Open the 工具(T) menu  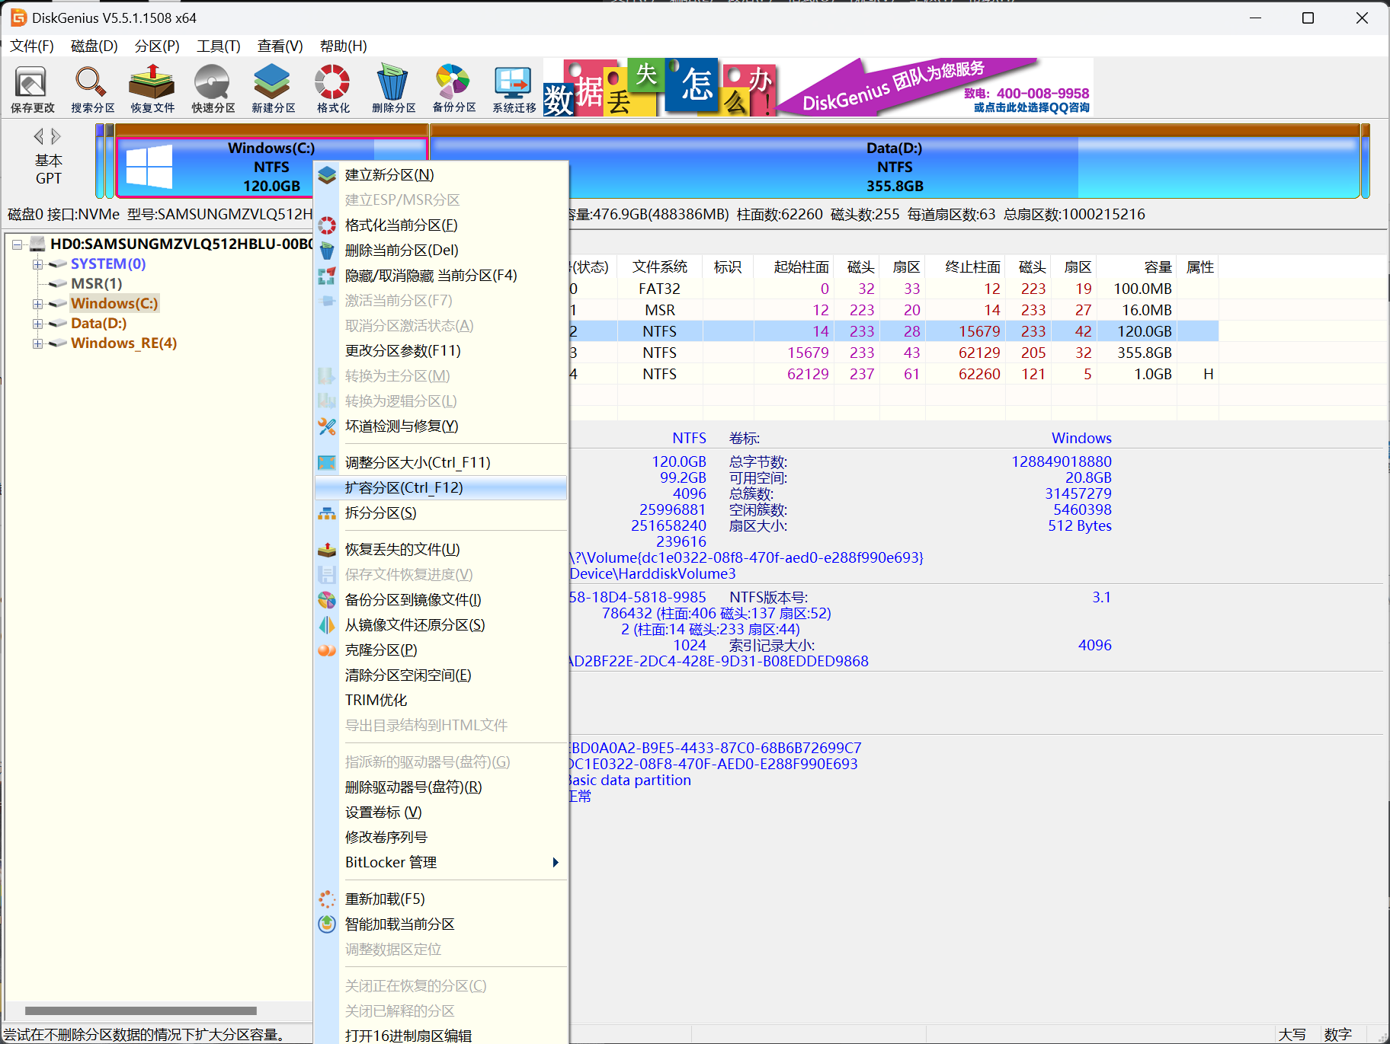coord(219,46)
